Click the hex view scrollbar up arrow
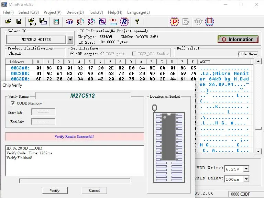Screen dimensions: 264x198 coord(258,62)
